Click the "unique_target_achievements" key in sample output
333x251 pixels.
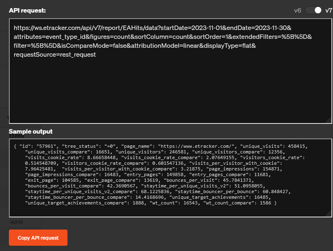[x=205, y=197]
